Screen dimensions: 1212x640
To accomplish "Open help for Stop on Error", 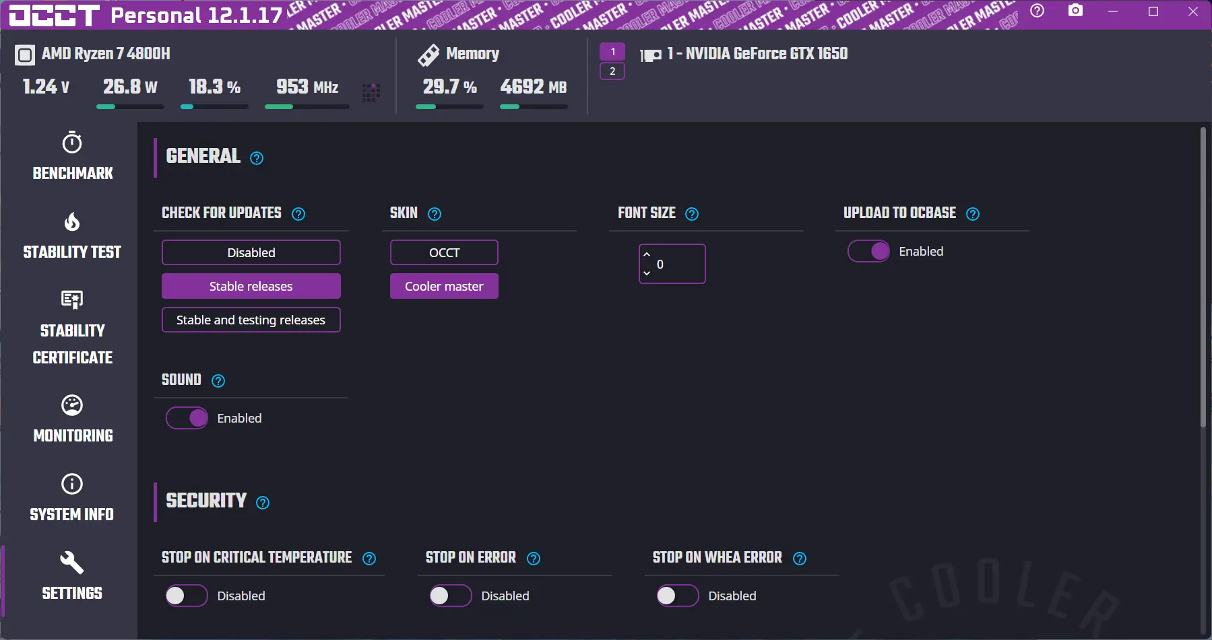I will point(534,559).
